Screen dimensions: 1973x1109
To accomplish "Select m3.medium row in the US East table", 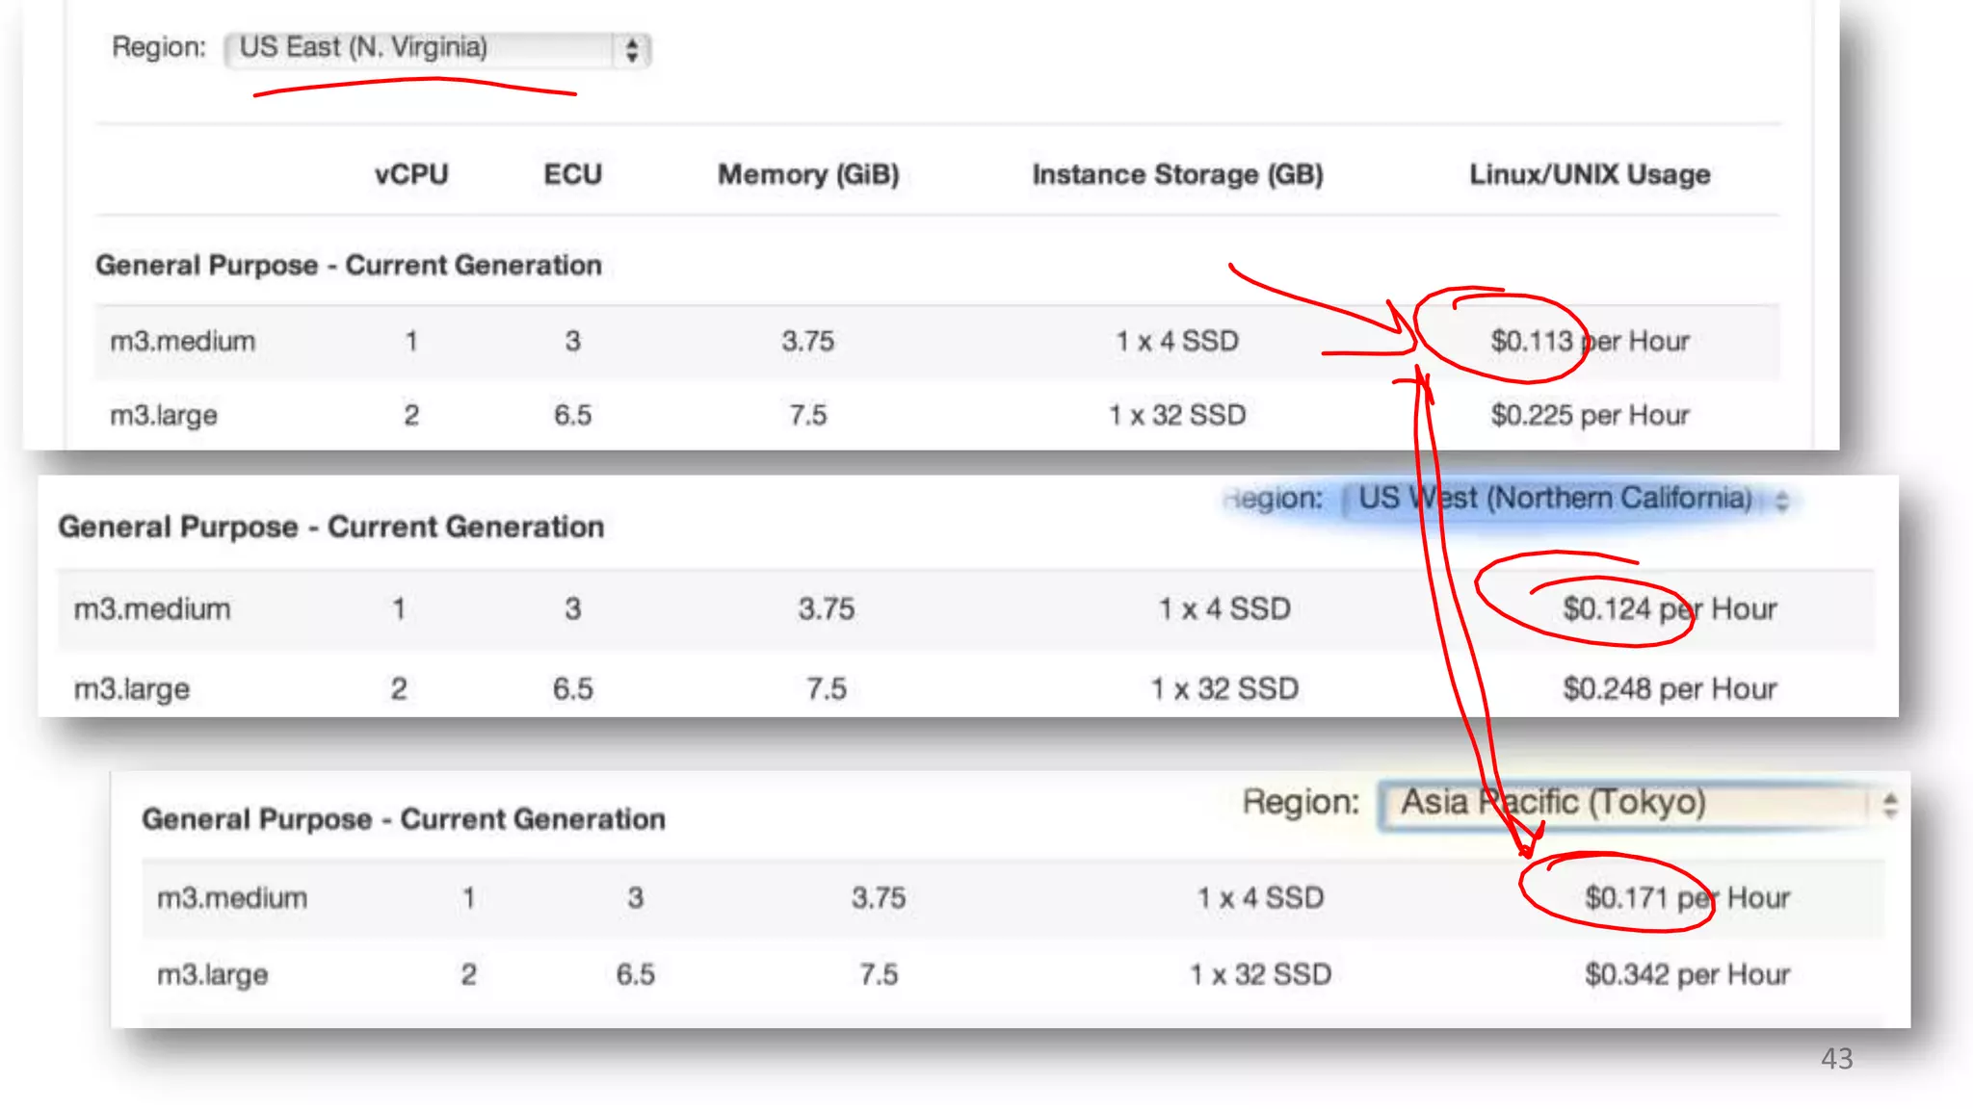I will tap(183, 342).
